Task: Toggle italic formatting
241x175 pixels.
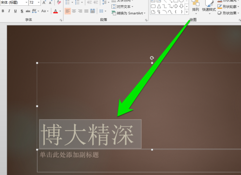Action: click(x=9, y=11)
